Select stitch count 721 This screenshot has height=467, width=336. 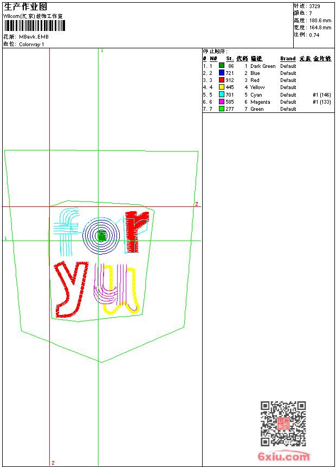point(230,73)
